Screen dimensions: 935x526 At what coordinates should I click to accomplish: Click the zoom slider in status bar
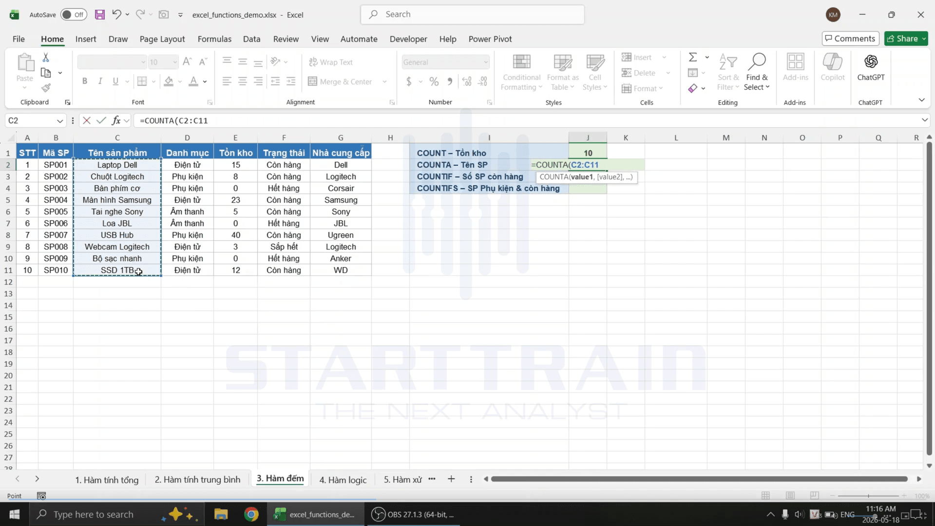coord(868,496)
